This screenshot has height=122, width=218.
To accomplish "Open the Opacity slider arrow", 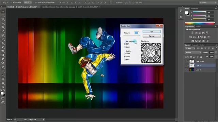I will tap(216, 53).
